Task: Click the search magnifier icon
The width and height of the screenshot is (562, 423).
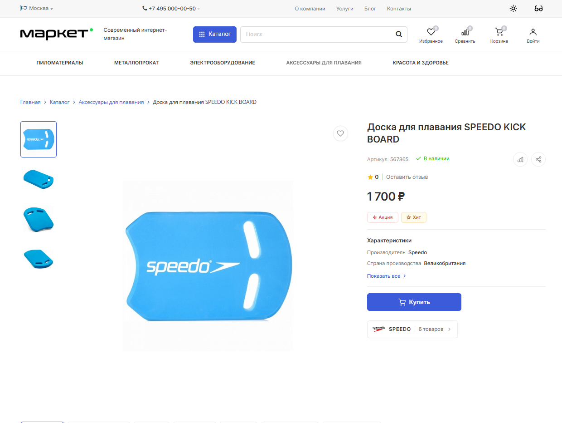Action: pyautogui.click(x=399, y=34)
